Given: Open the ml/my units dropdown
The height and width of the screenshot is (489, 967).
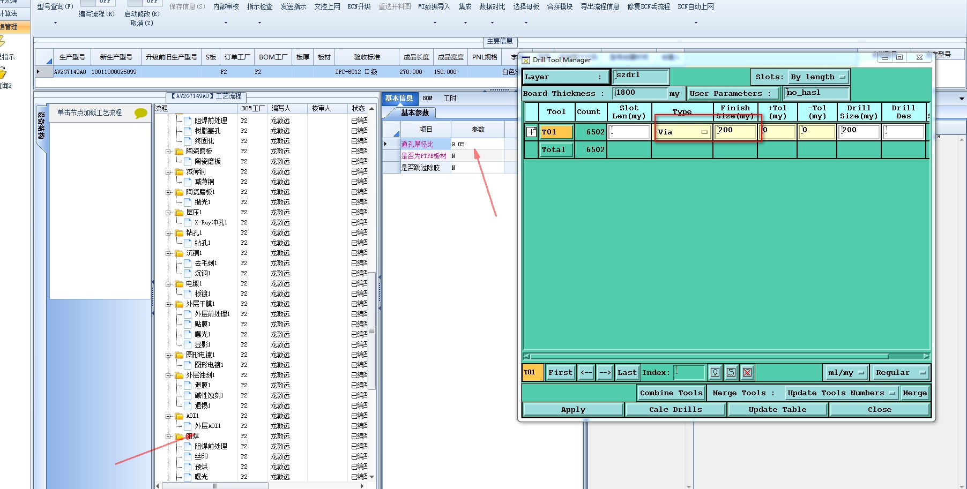Looking at the screenshot, I should 846,372.
